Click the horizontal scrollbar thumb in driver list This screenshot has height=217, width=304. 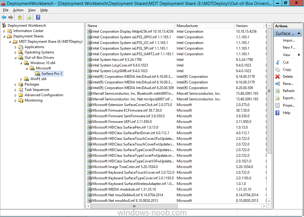134,206
